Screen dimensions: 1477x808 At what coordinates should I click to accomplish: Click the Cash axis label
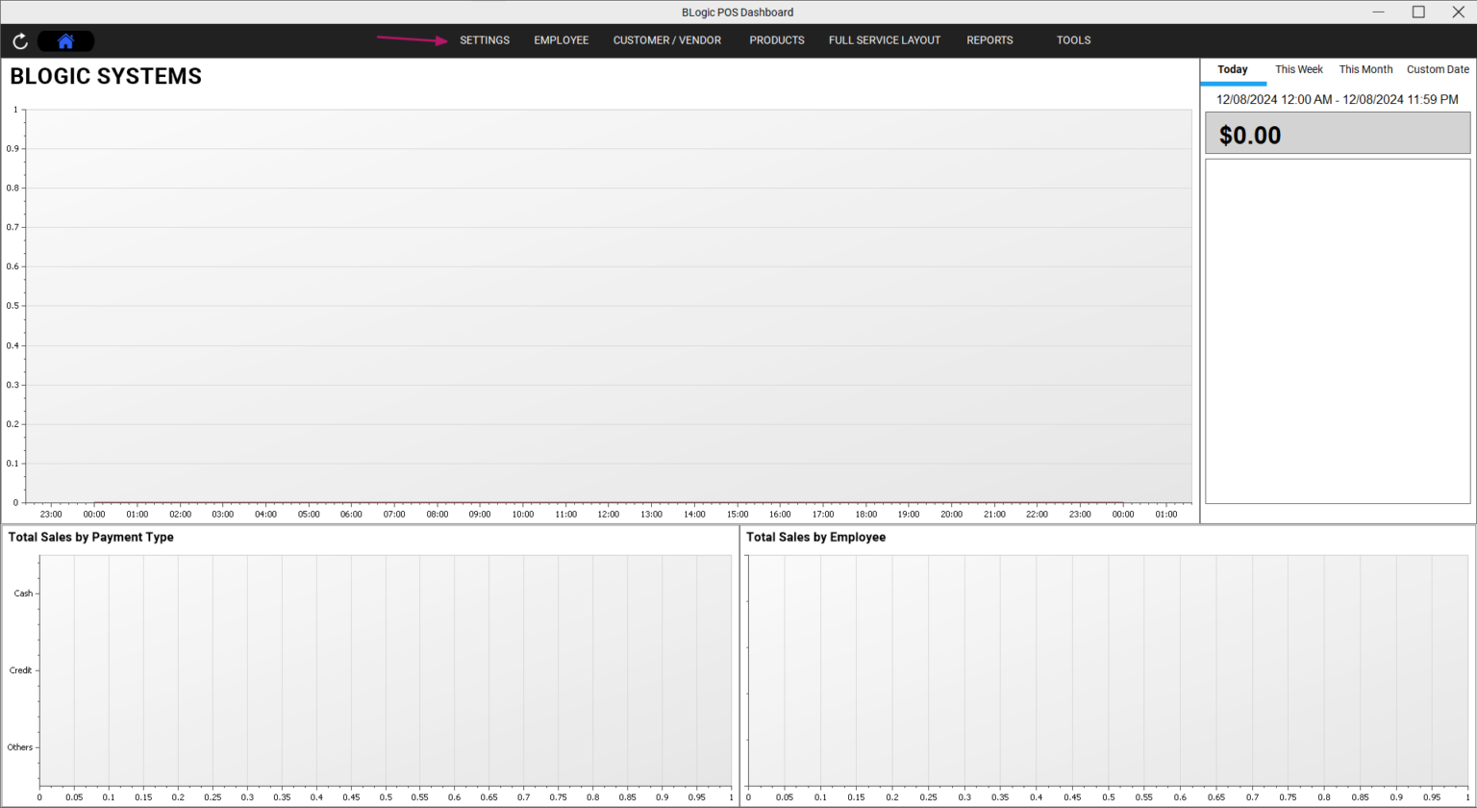pyautogui.click(x=23, y=593)
